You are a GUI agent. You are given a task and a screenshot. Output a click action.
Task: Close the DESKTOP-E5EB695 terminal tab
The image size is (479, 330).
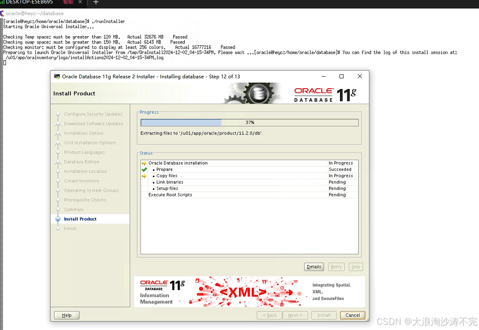(x=80, y=2)
